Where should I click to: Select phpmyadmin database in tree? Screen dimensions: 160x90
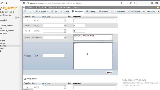(x=3, y=33)
